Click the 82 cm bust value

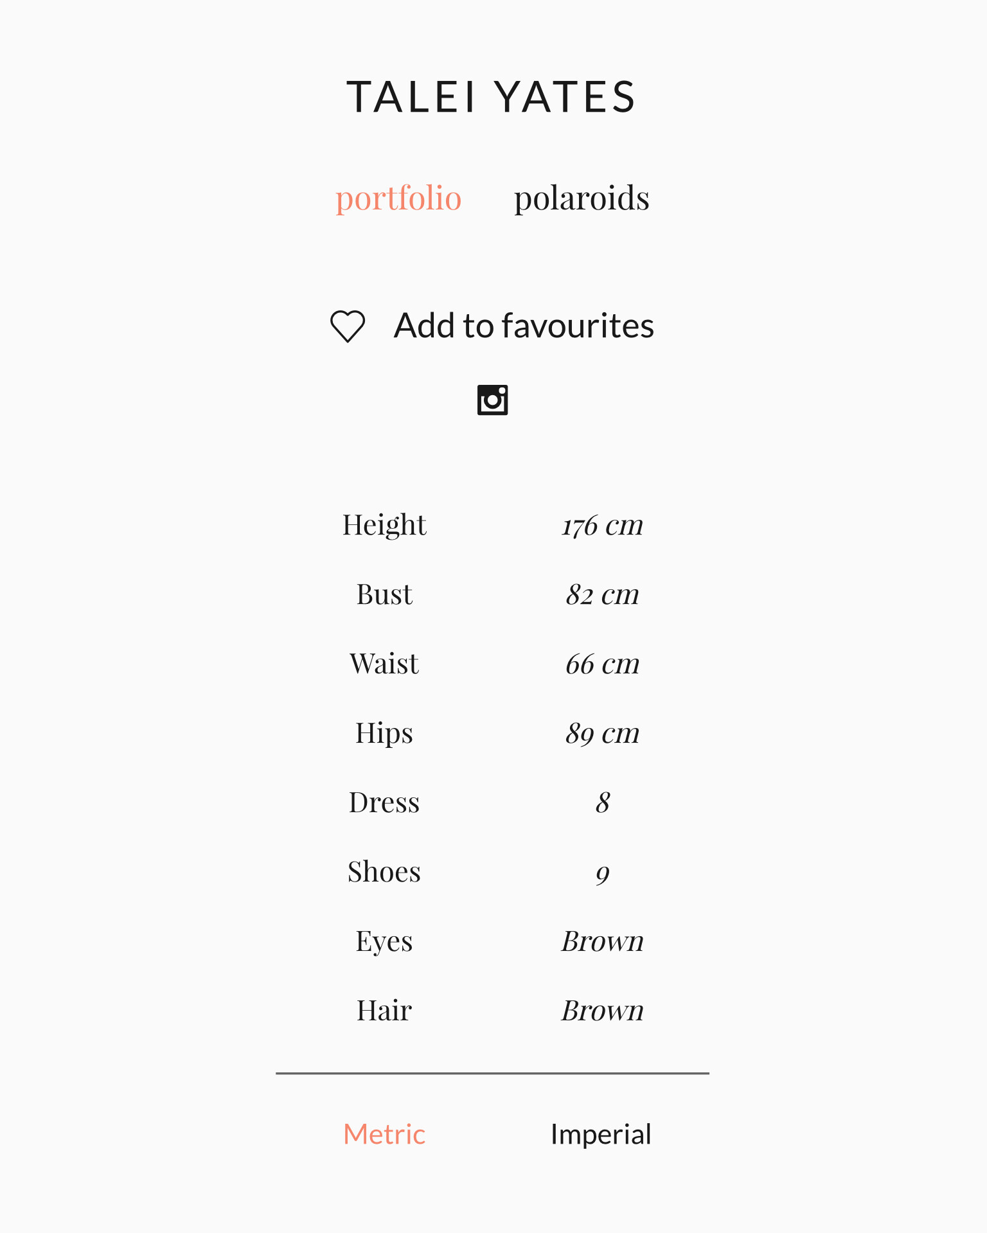(602, 594)
